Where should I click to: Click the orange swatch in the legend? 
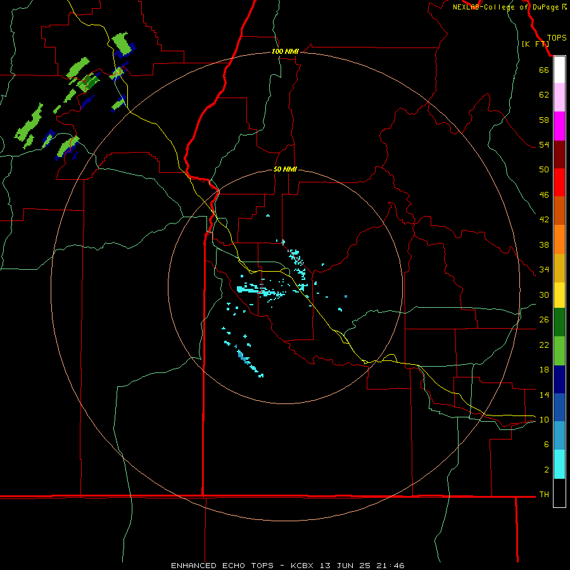click(559, 239)
